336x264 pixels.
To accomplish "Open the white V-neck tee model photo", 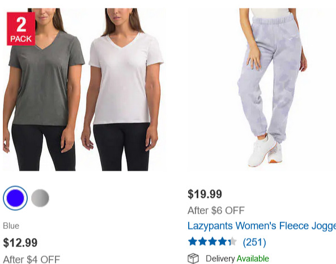I will (x=122, y=89).
